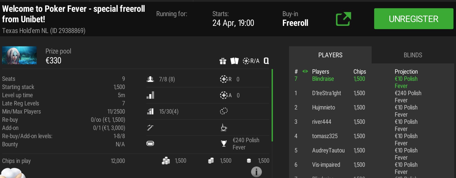
Task: Click the mermaid tournament thumbnail
Action: point(19,55)
